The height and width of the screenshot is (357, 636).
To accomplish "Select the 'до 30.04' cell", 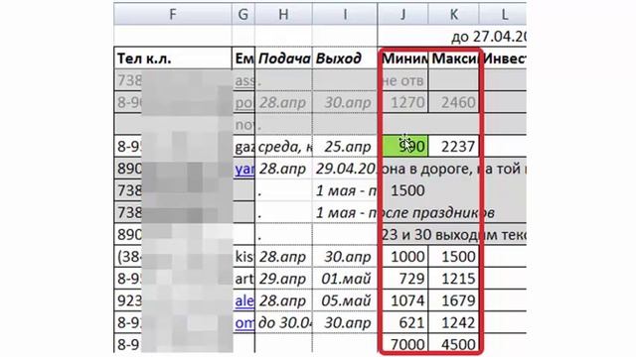I will [x=283, y=322].
